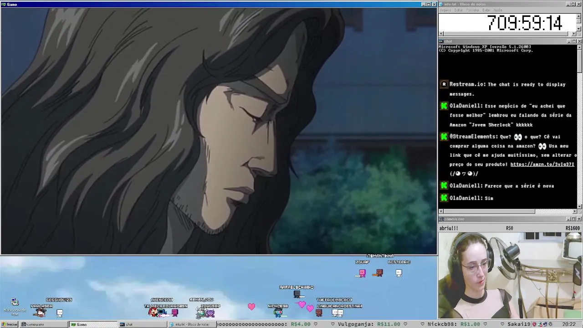Select the Game taskbar button
The image size is (583, 328).
93,324
